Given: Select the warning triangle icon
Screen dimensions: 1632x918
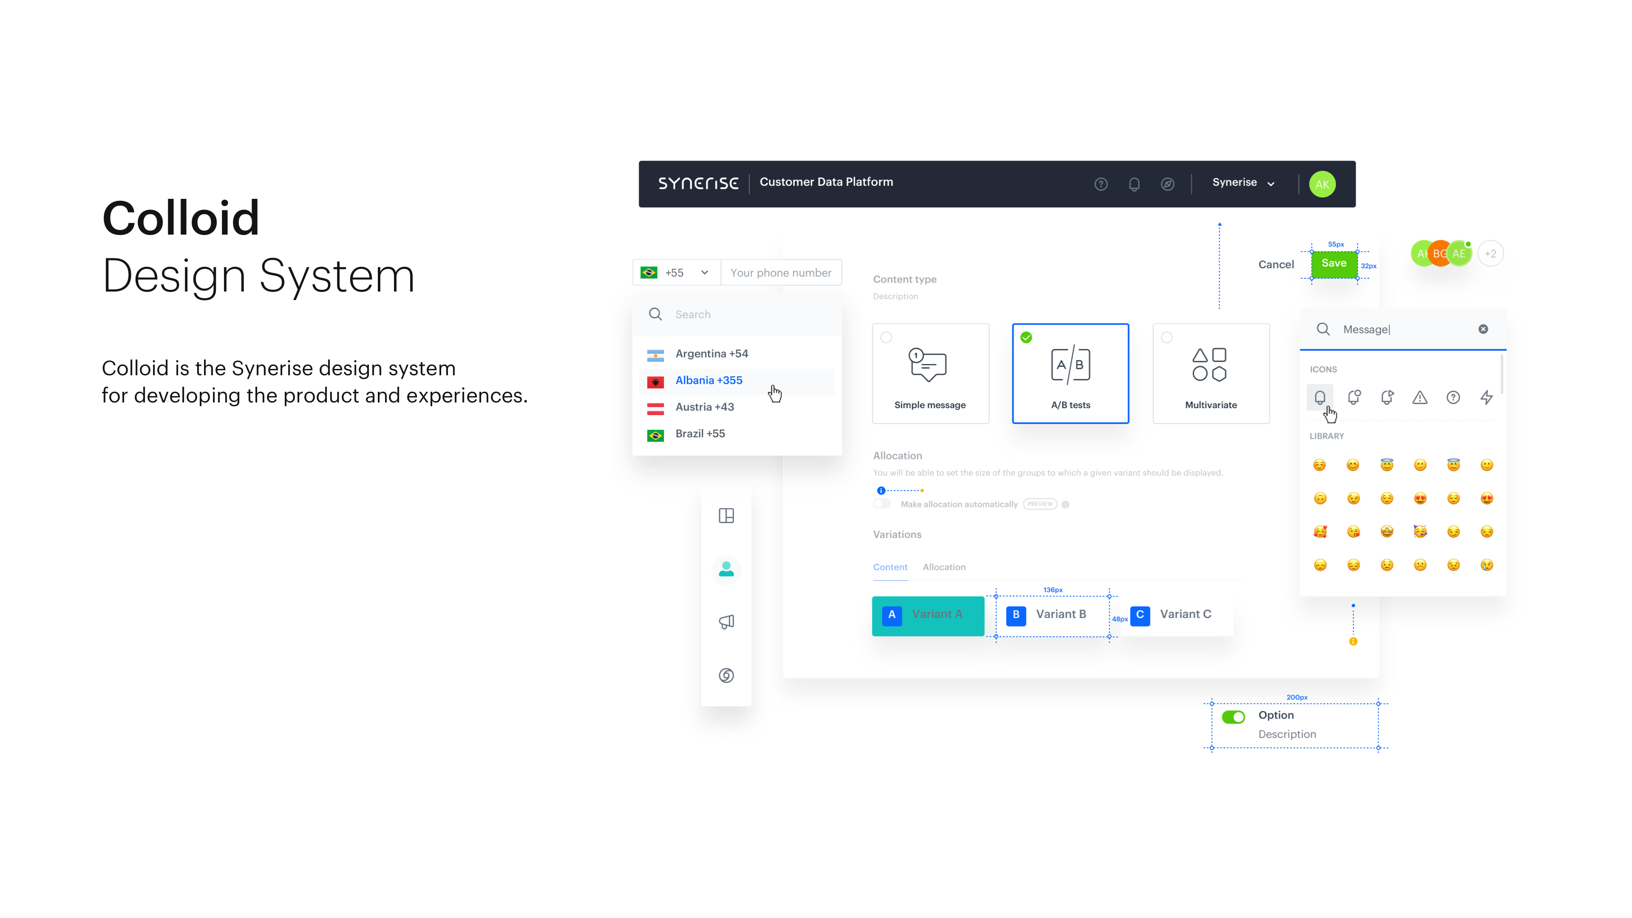Looking at the screenshot, I should point(1420,397).
